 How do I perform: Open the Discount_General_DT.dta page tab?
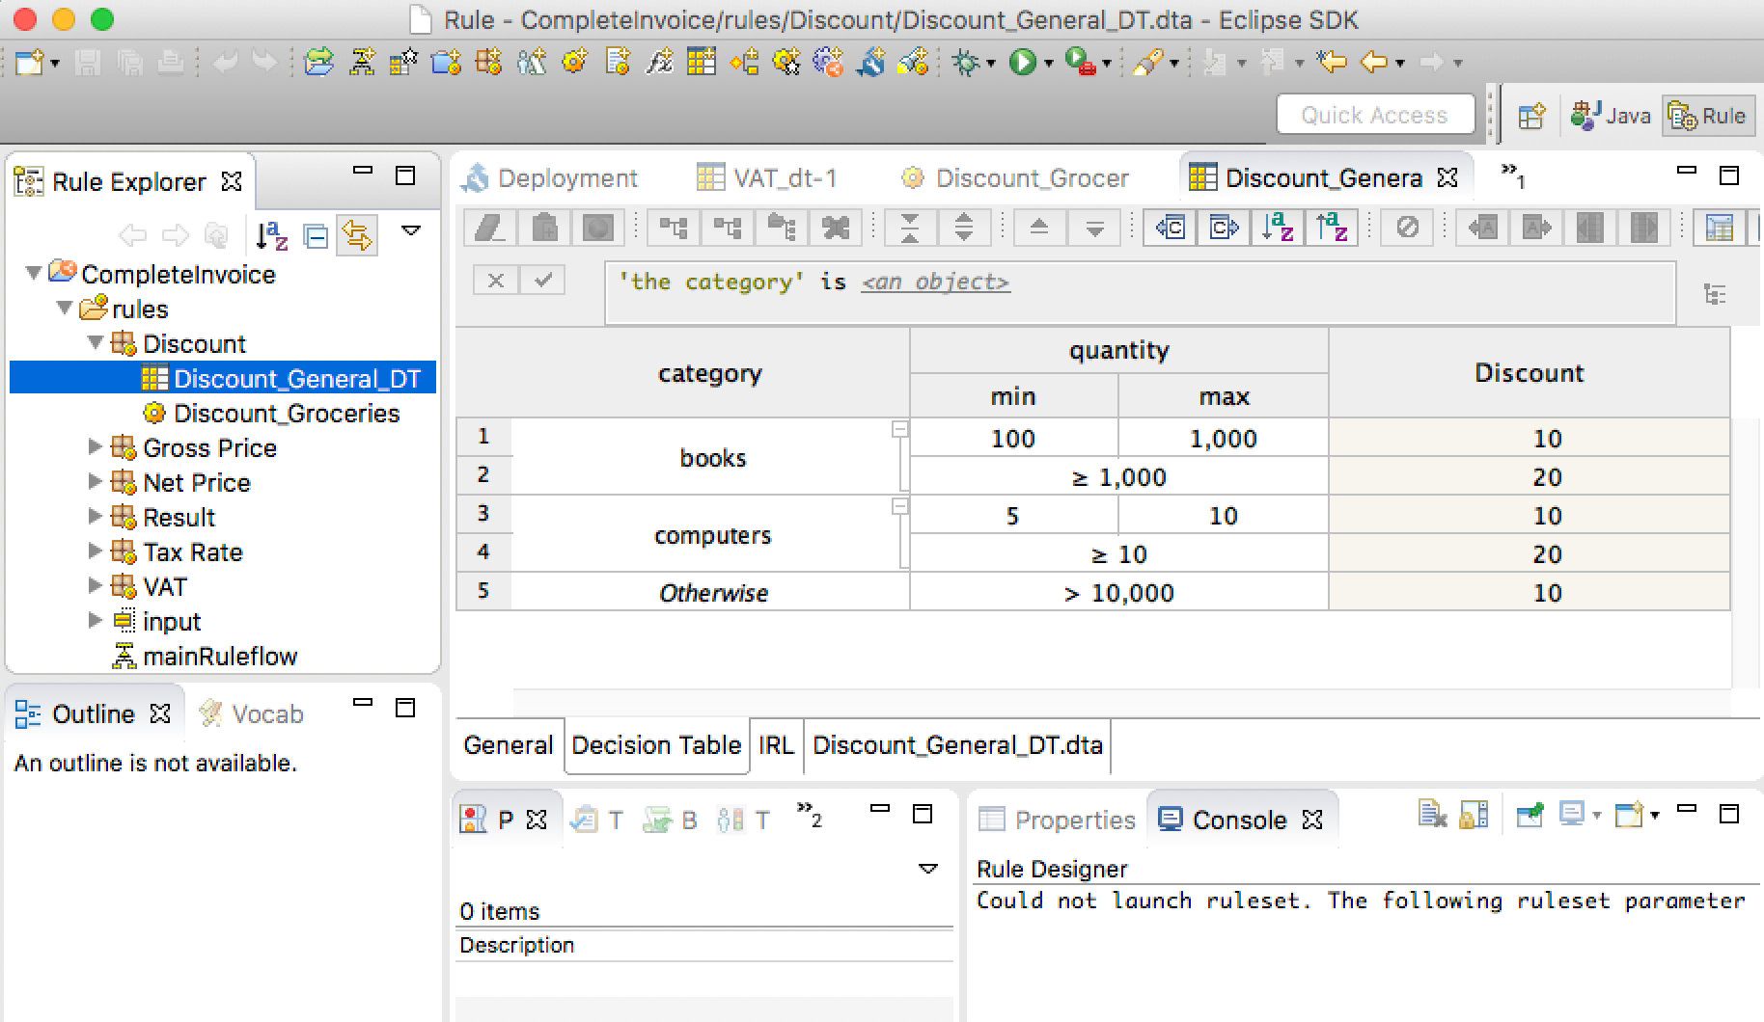[957, 745]
